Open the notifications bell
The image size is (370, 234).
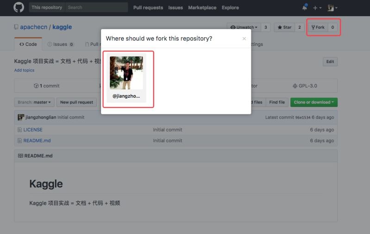pyautogui.click(x=305, y=7)
